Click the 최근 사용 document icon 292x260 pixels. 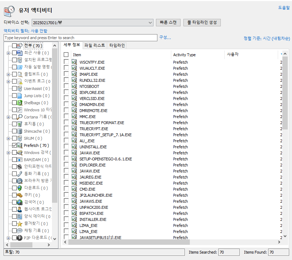[20, 53]
